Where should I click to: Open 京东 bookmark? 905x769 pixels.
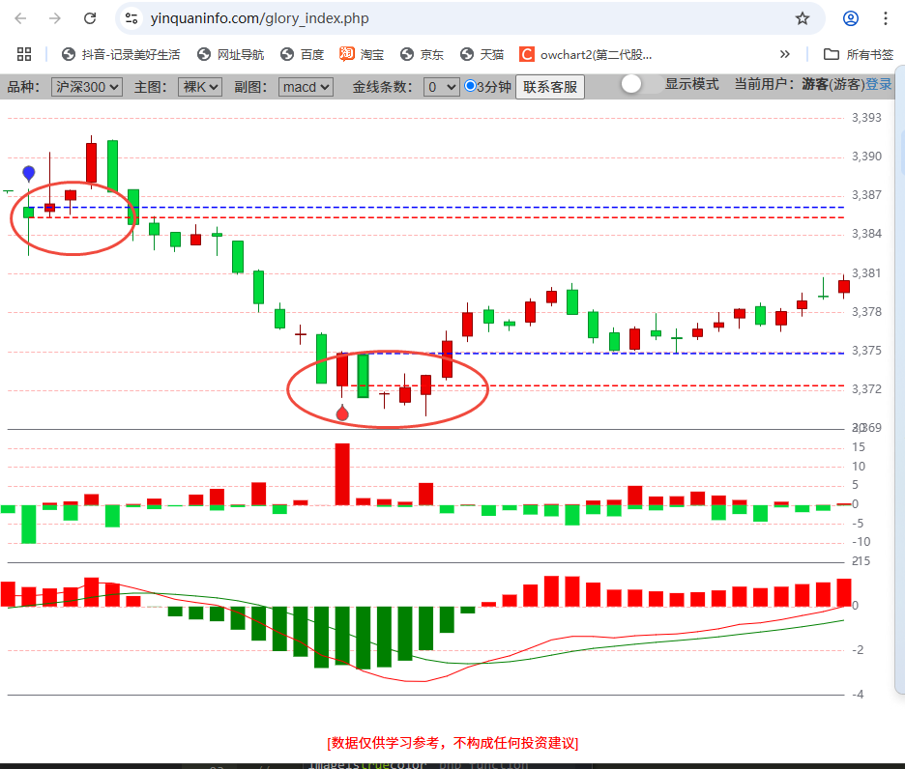pos(422,54)
